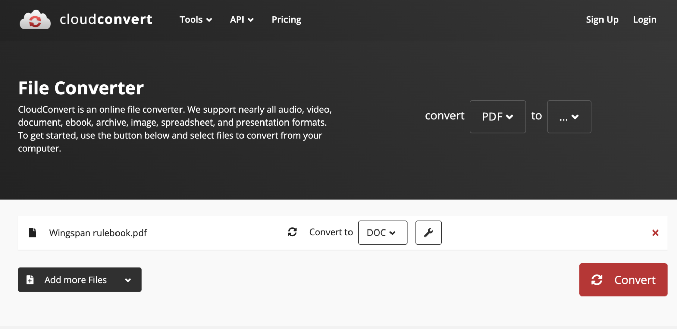Screen dimensions: 677x329
Task: Open the PDF source format dropdown
Action: (498, 116)
